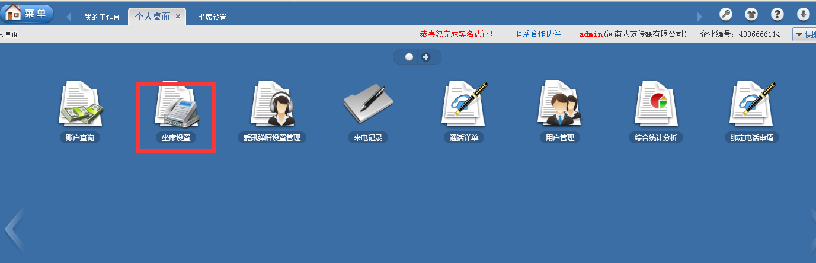Close the 个人桌面 tab
This screenshot has width=816, height=263.
[x=178, y=17]
